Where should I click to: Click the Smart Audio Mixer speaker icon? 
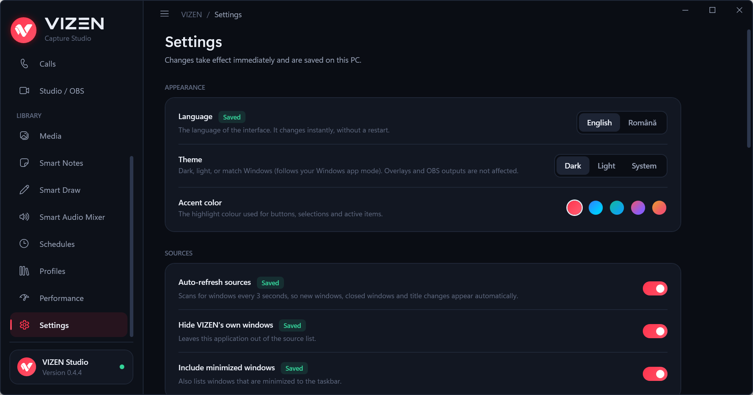click(x=24, y=217)
